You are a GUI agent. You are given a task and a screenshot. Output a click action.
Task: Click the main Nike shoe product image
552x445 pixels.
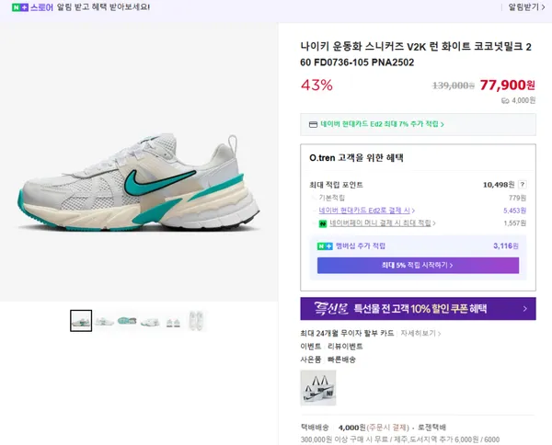[138, 185]
